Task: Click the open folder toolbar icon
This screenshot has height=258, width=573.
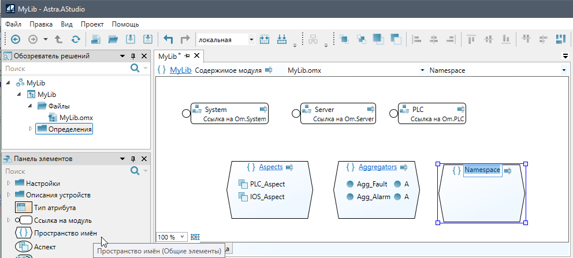Action: 113,39
